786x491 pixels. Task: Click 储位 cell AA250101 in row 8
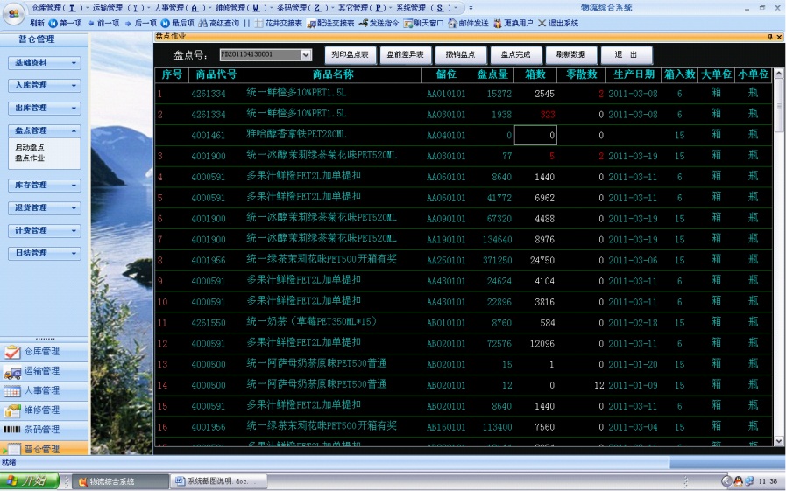(446, 260)
